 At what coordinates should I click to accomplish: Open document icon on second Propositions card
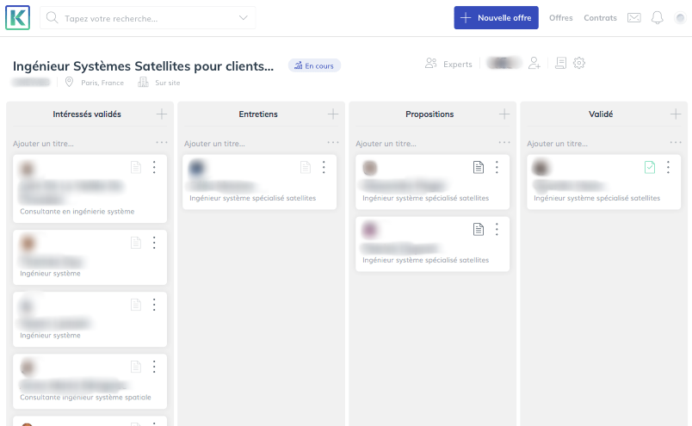(479, 229)
